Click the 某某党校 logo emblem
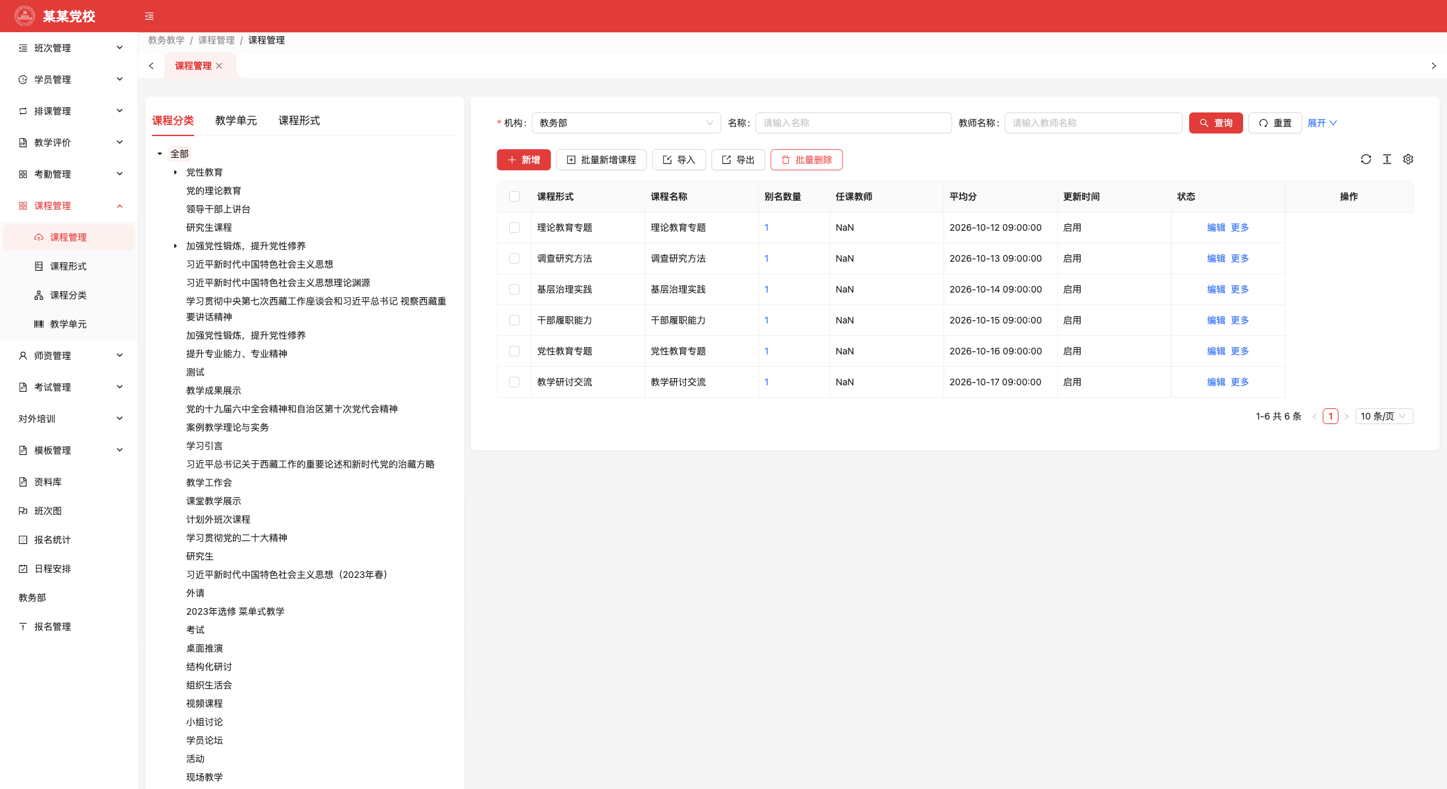The image size is (1447, 789). coord(25,16)
